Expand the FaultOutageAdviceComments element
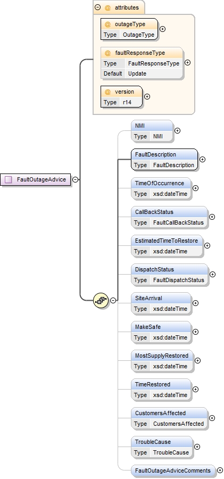The width and height of the screenshot is (224, 479). (x=220, y=470)
